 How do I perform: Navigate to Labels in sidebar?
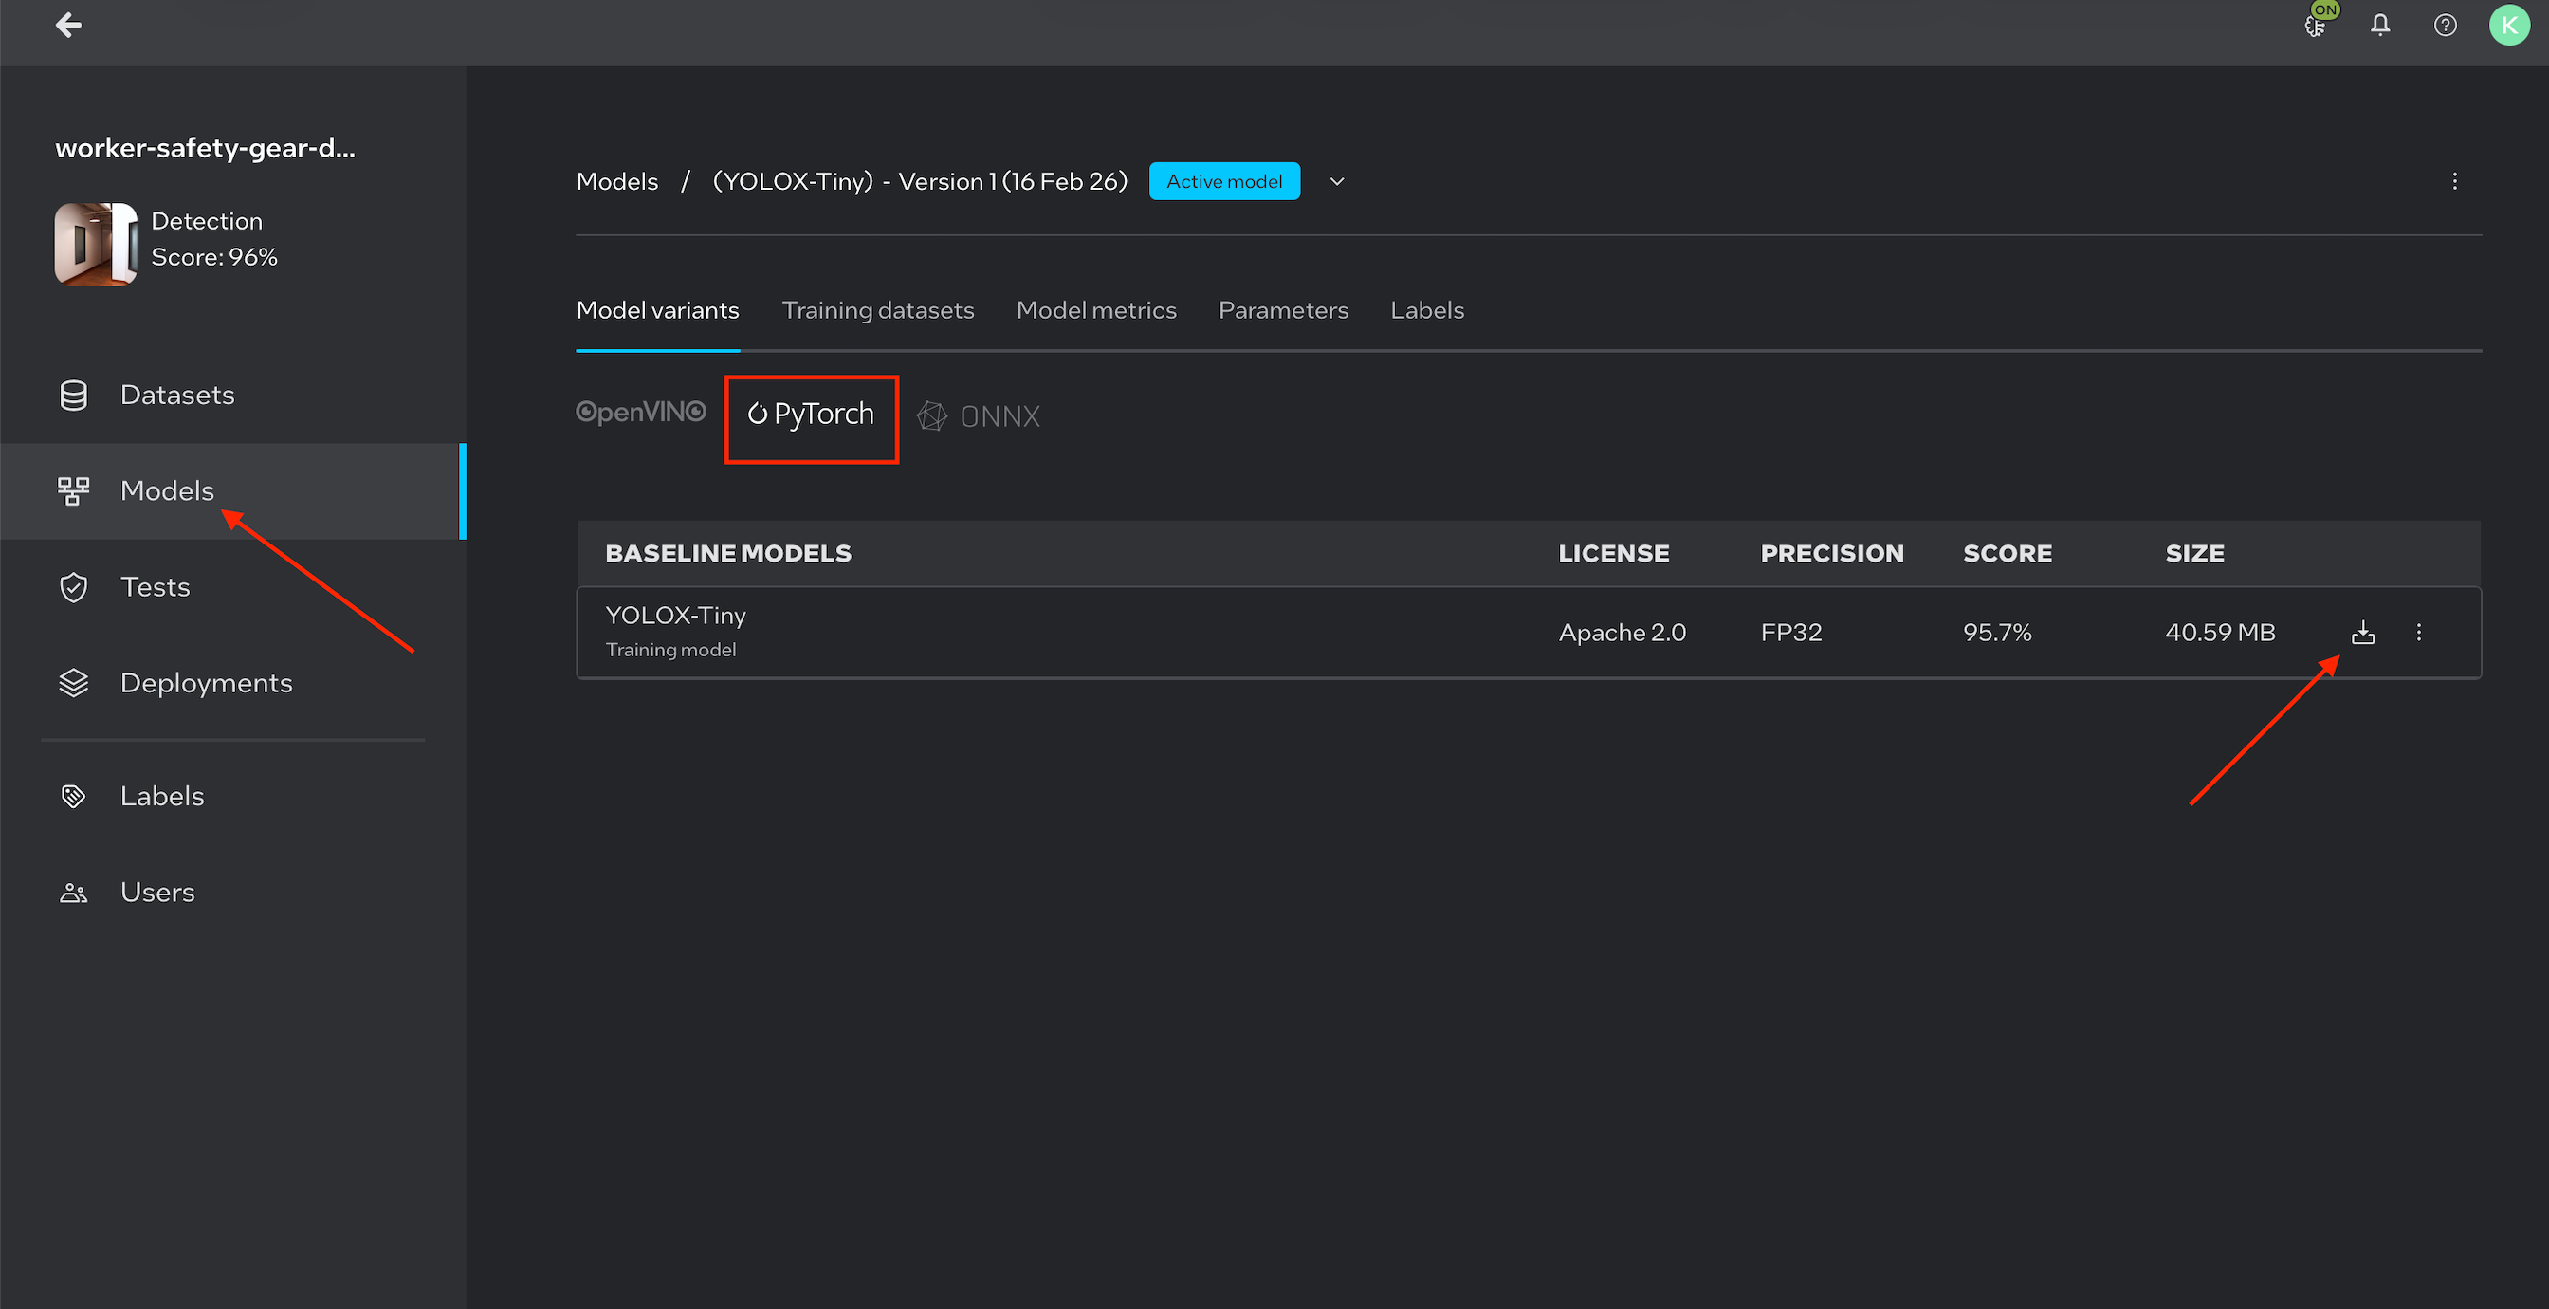coord(161,796)
